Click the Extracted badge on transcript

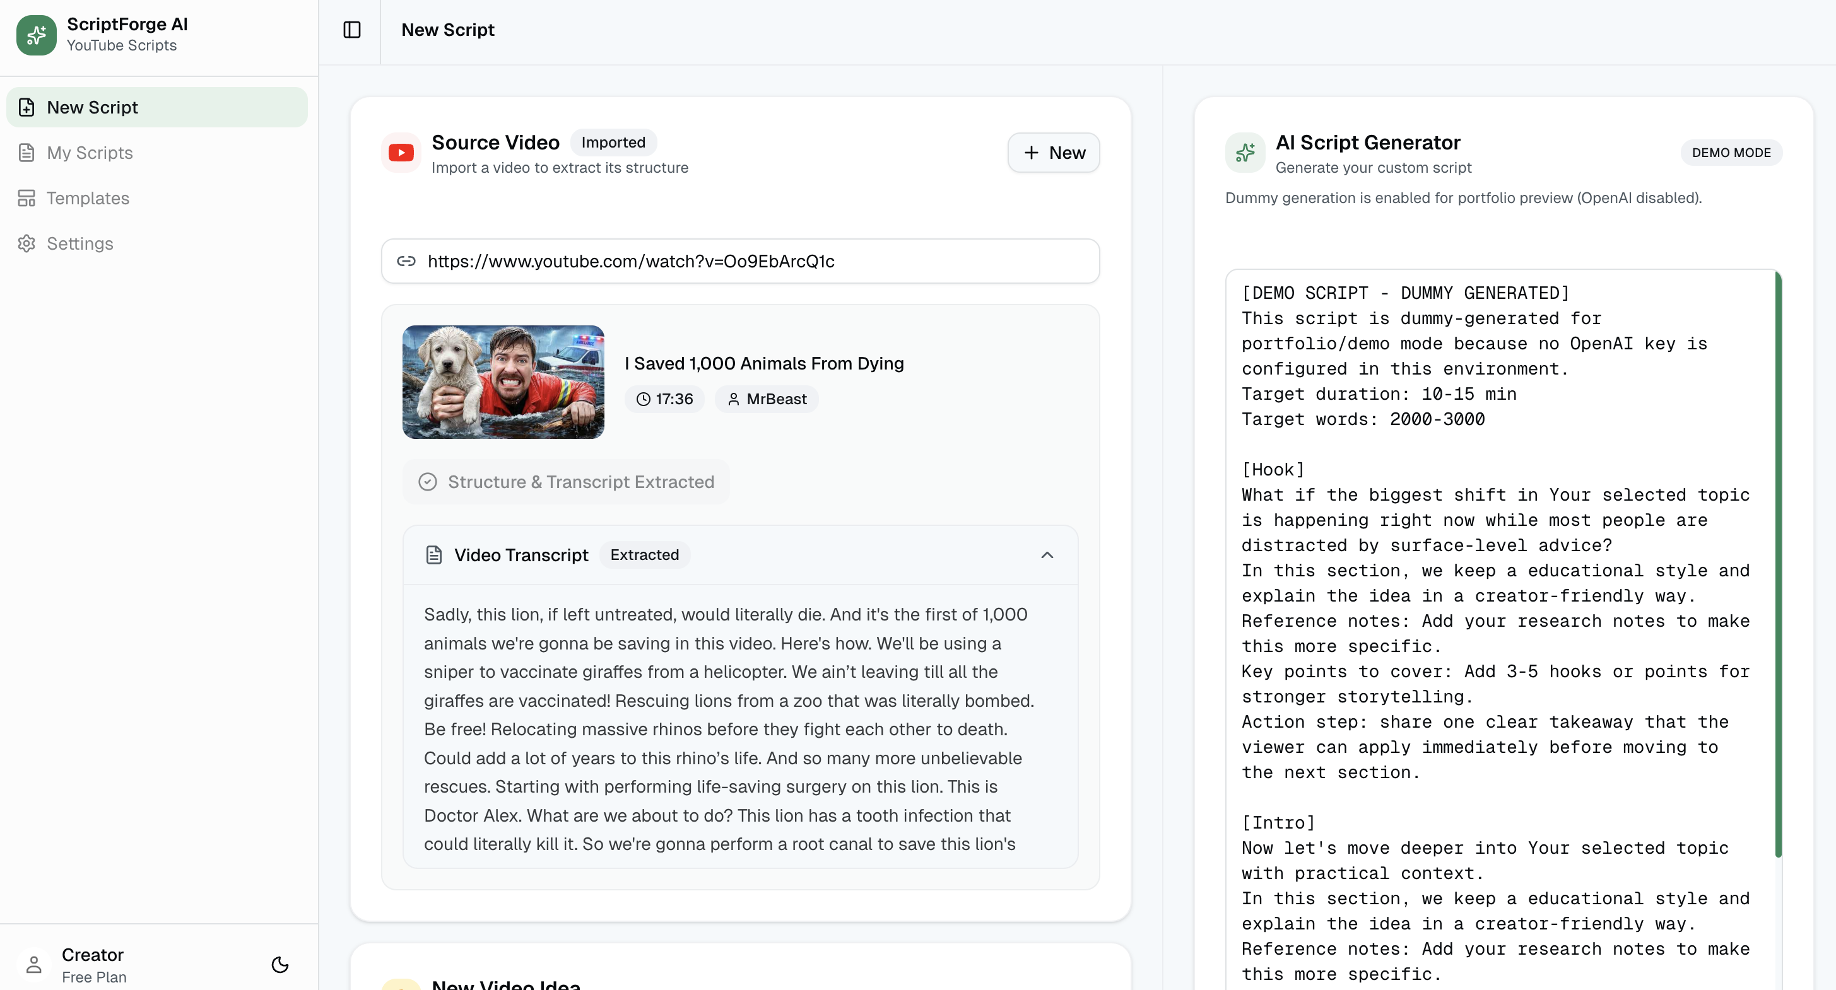coord(644,555)
